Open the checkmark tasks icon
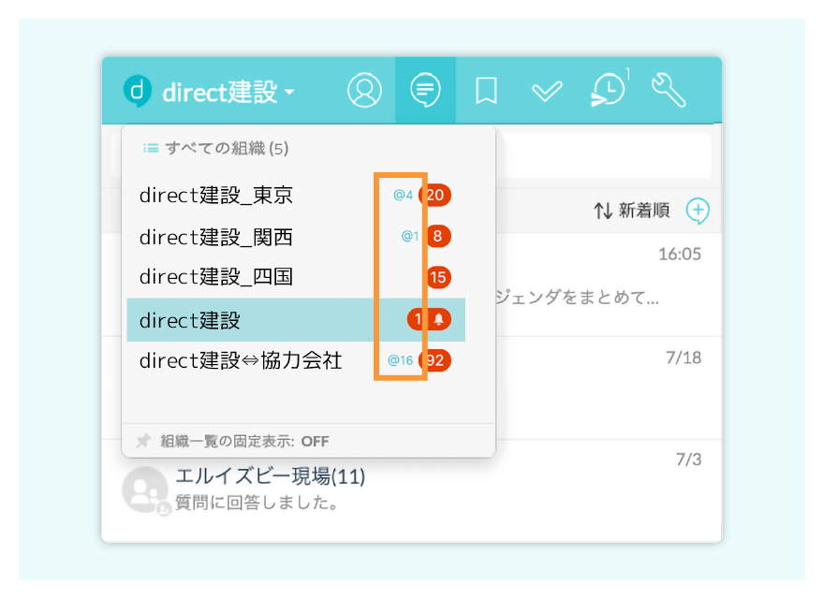The height and width of the screenshot is (599, 824). pyautogui.click(x=547, y=92)
